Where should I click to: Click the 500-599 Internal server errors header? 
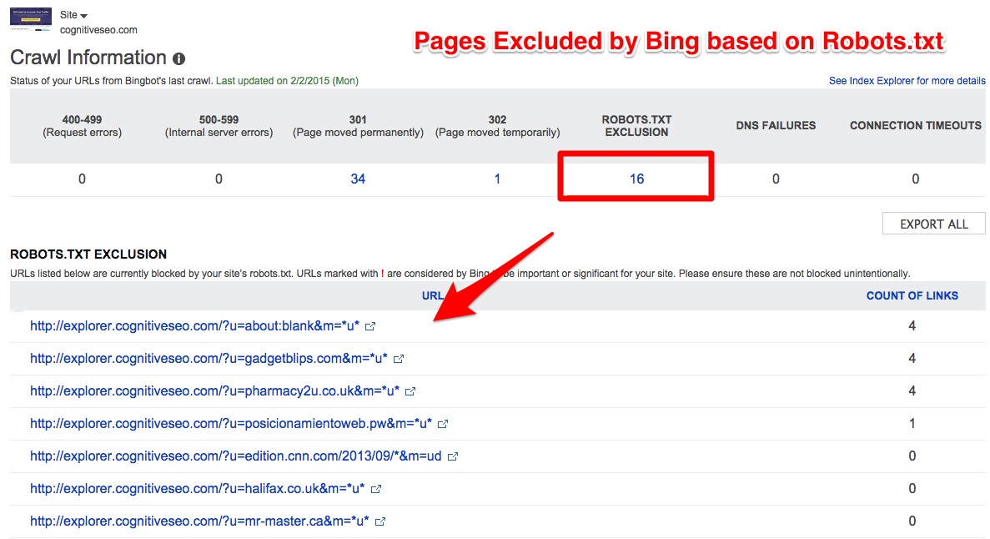pos(219,126)
